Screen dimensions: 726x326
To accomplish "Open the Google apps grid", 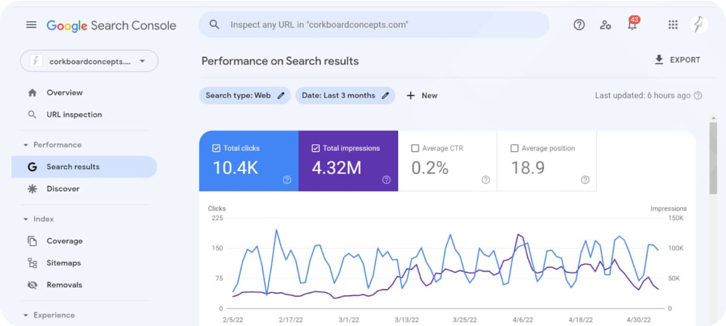I will [673, 25].
